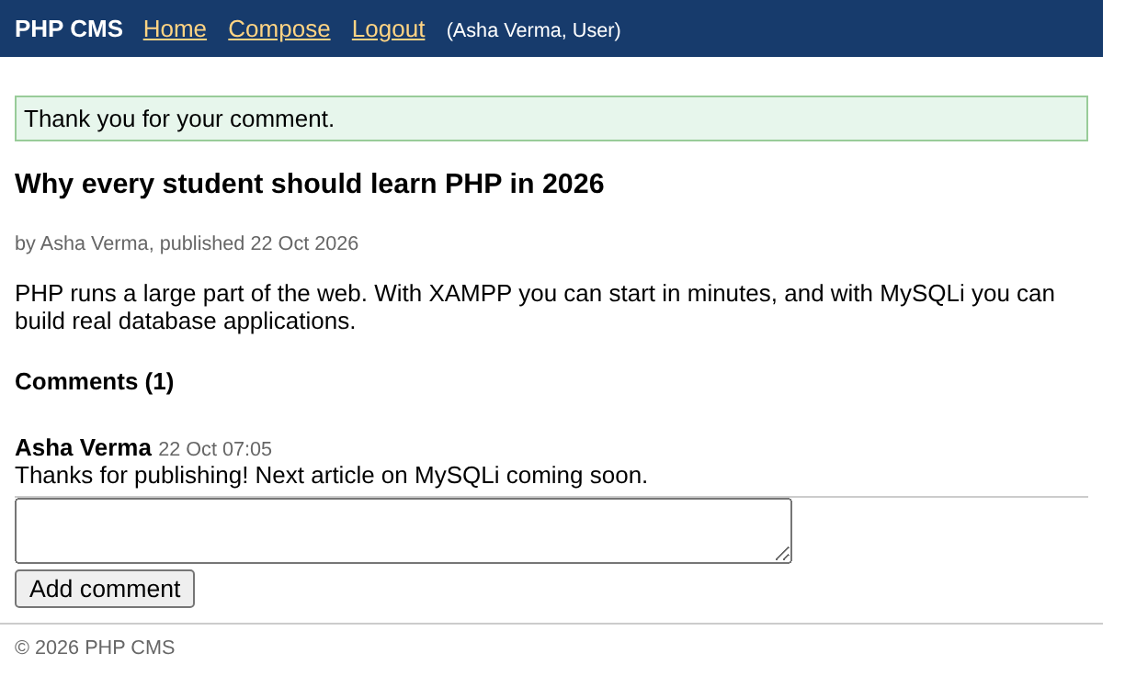Focus the empty comment text area

pos(403,531)
